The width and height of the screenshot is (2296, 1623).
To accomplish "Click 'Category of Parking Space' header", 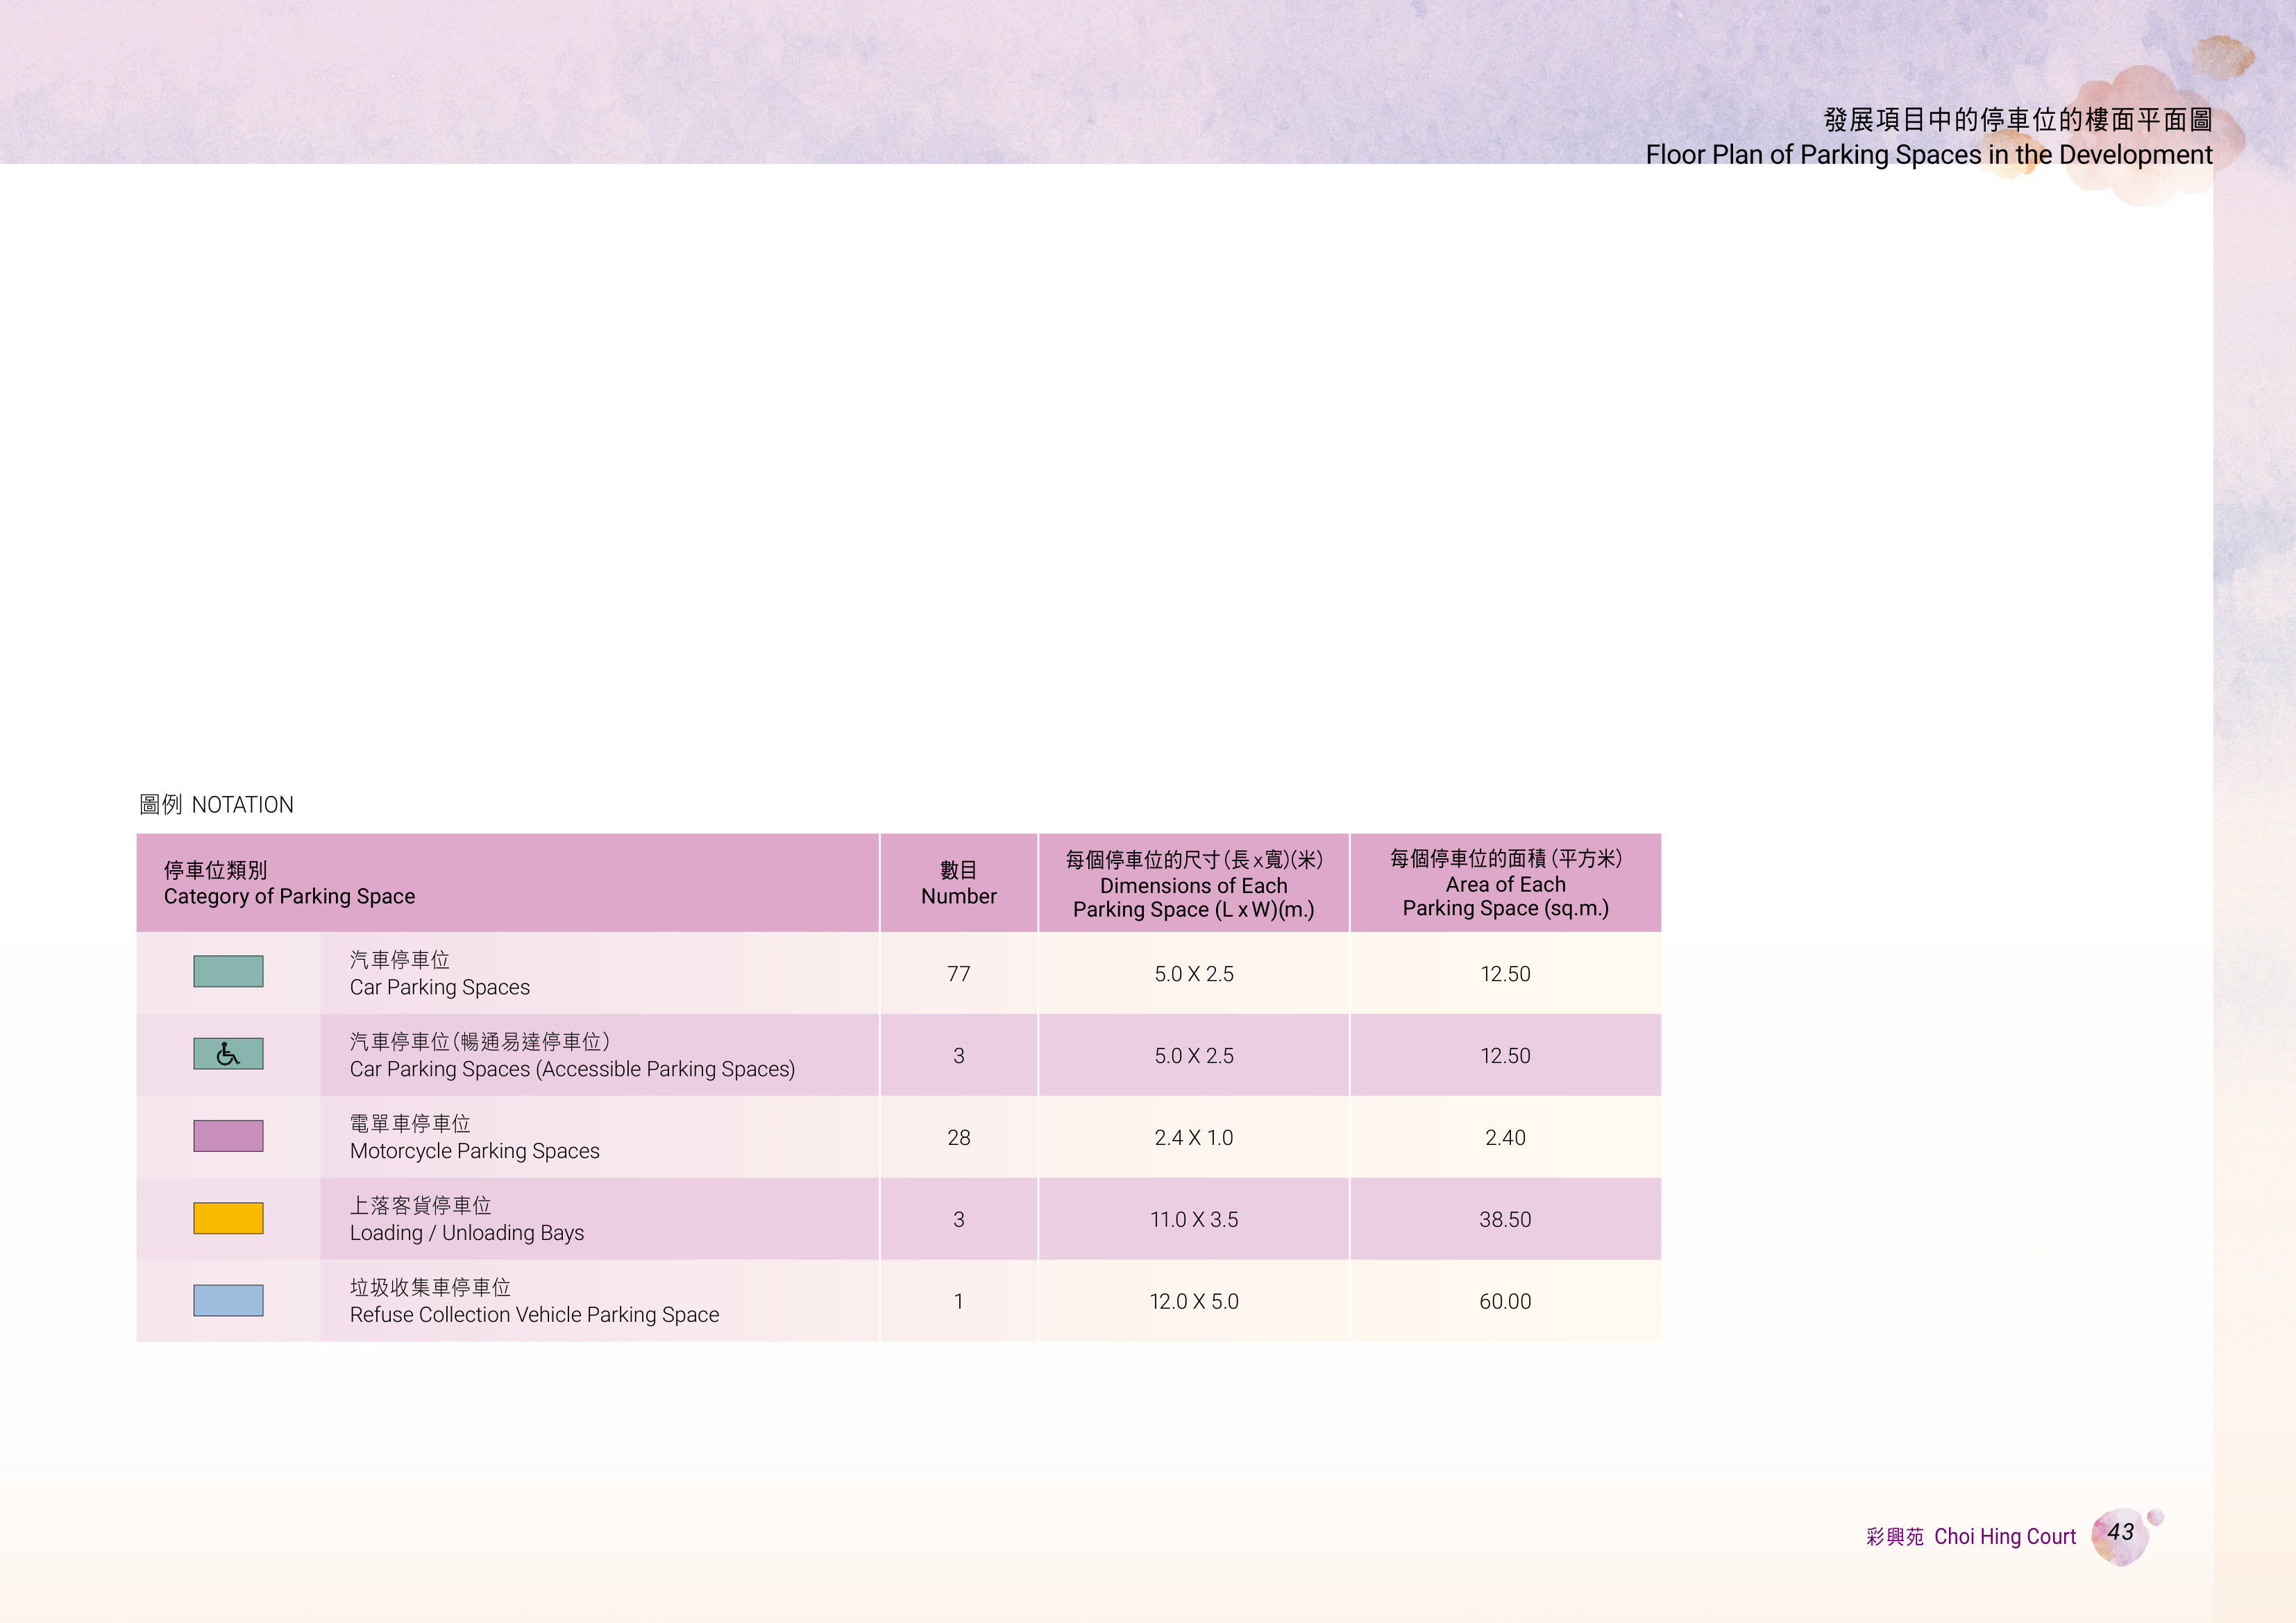I will point(289,896).
